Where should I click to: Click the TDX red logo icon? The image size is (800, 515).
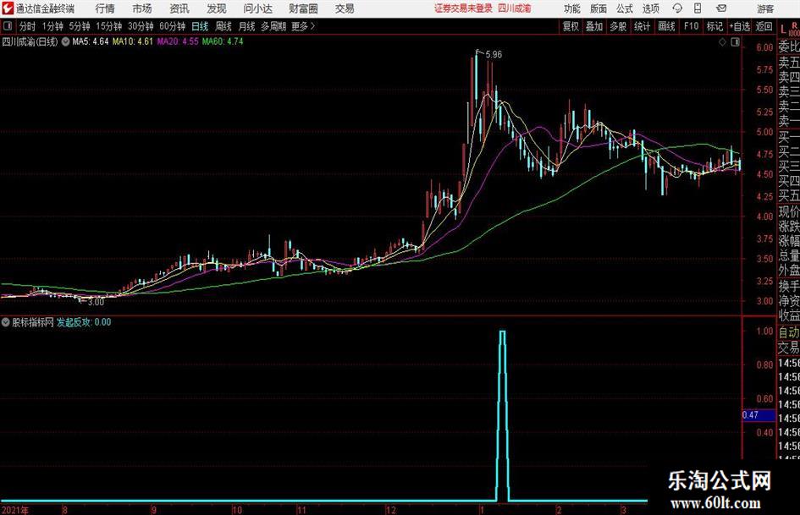click(x=7, y=8)
